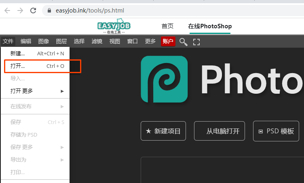Click the address bar URL easyjob.ink/tools/ps.html
The width and height of the screenshot is (304, 183).
[x=90, y=11]
